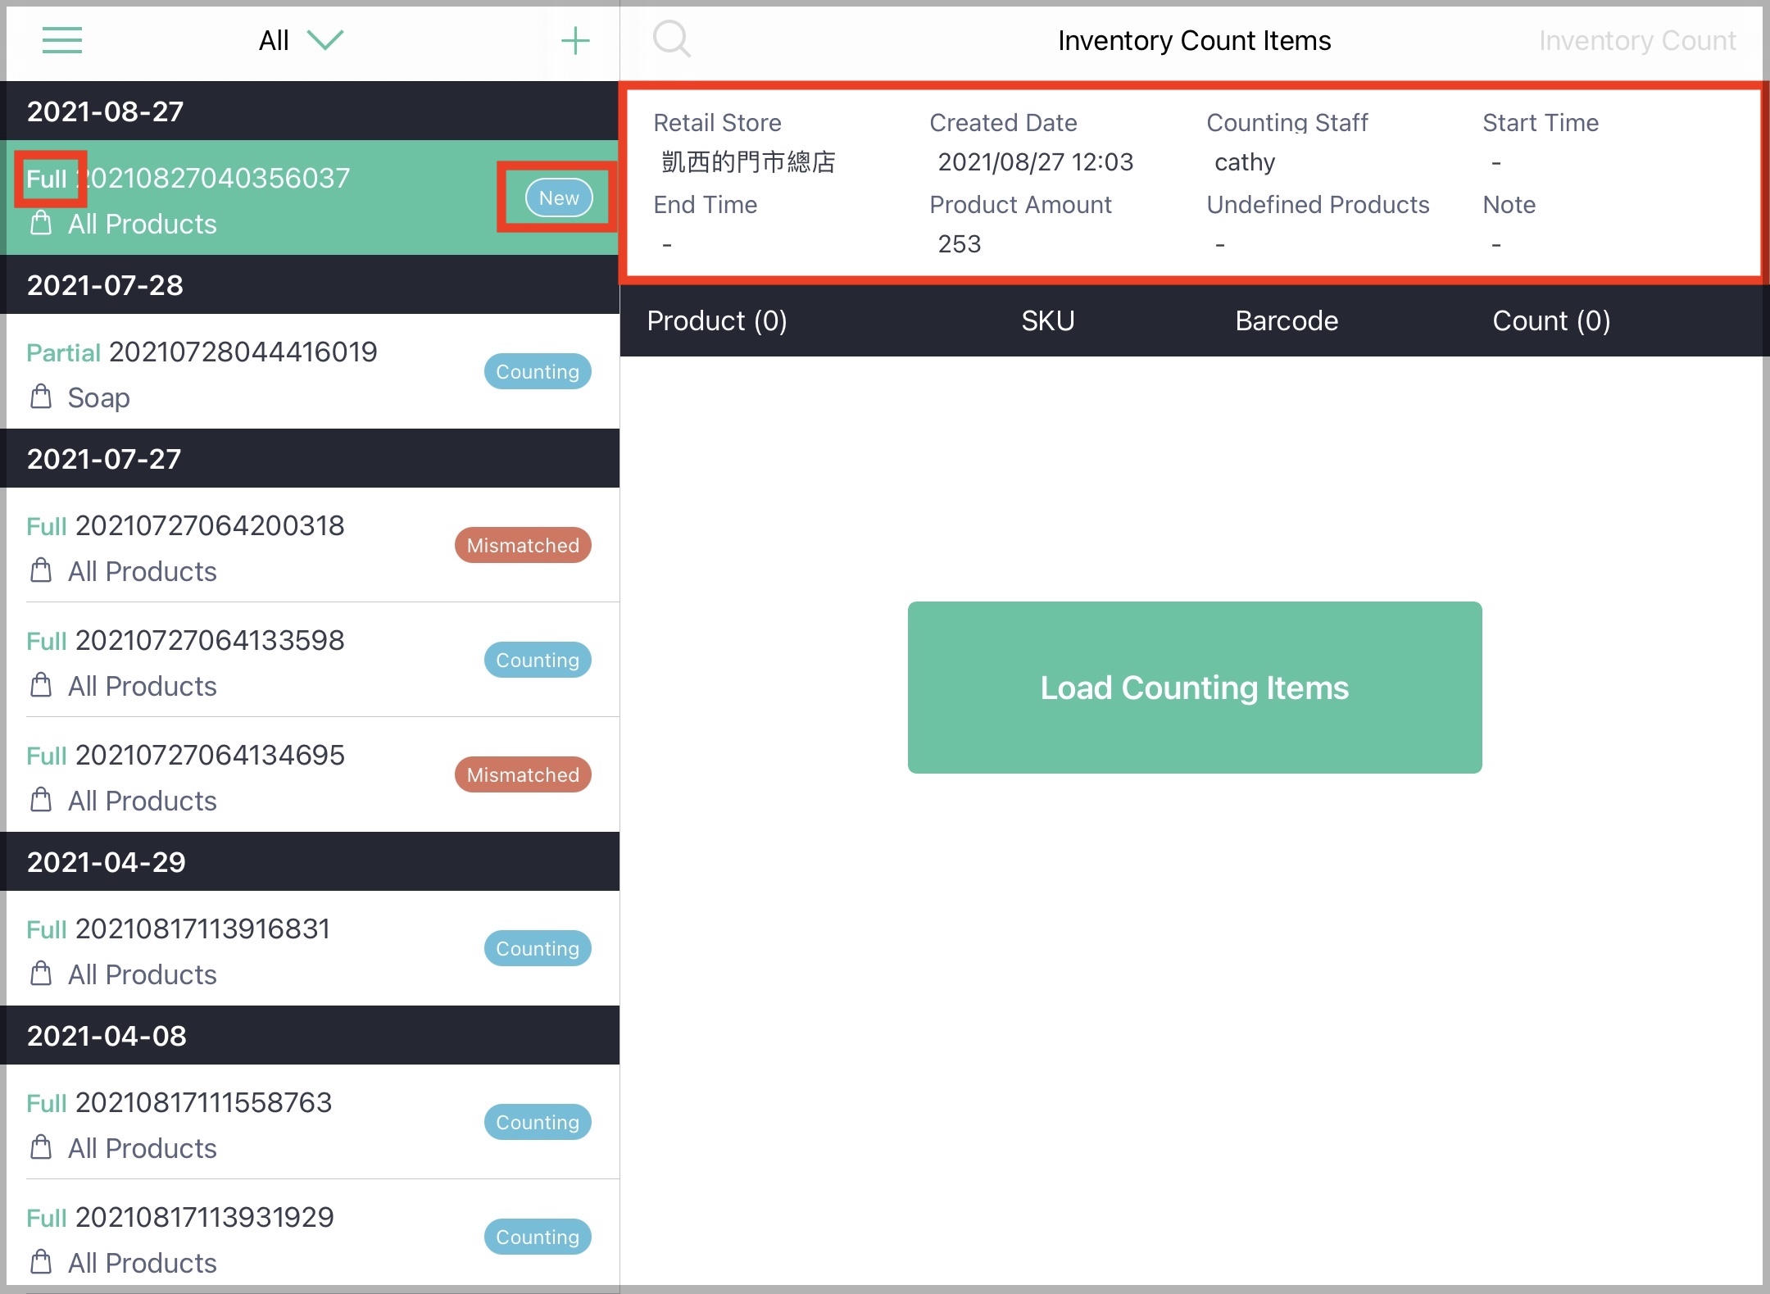Open Full count 20210817111558763

tap(311, 1122)
